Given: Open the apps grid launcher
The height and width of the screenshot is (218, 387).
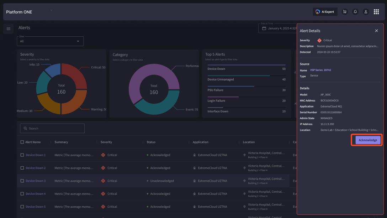Looking at the screenshot, I should click(x=376, y=12).
